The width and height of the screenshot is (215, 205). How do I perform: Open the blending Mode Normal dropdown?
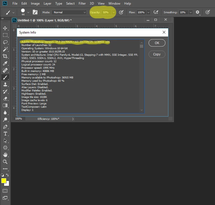click(x=69, y=12)
